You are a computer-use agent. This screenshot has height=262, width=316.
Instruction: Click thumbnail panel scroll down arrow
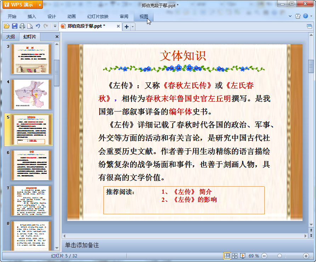point(57,248)
